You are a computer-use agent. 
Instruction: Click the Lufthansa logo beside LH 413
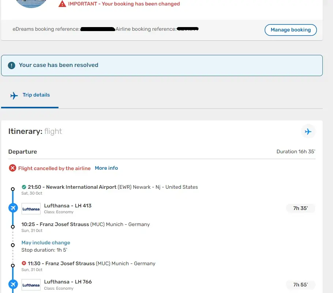31,209
